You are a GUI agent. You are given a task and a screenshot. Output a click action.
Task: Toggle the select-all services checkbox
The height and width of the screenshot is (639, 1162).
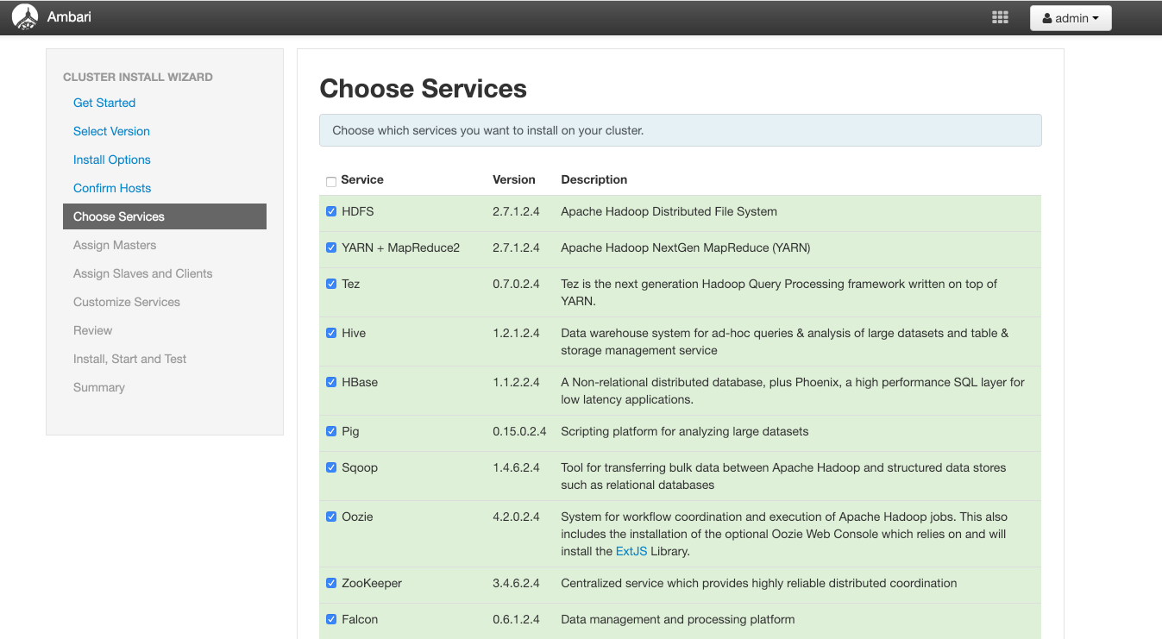tap(330, 182)
